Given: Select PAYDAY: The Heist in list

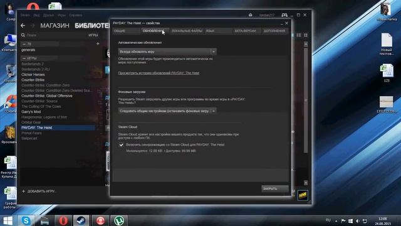Looking at the screenshot, I should coord(58,127).
